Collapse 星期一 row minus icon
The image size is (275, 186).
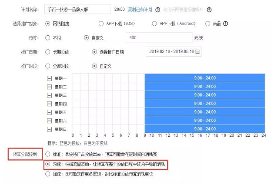(x=50, y=78)
